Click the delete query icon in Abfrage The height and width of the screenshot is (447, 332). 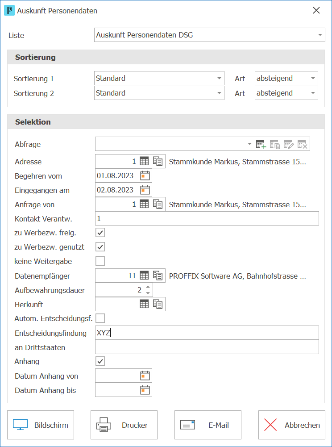tap(303, 144)
